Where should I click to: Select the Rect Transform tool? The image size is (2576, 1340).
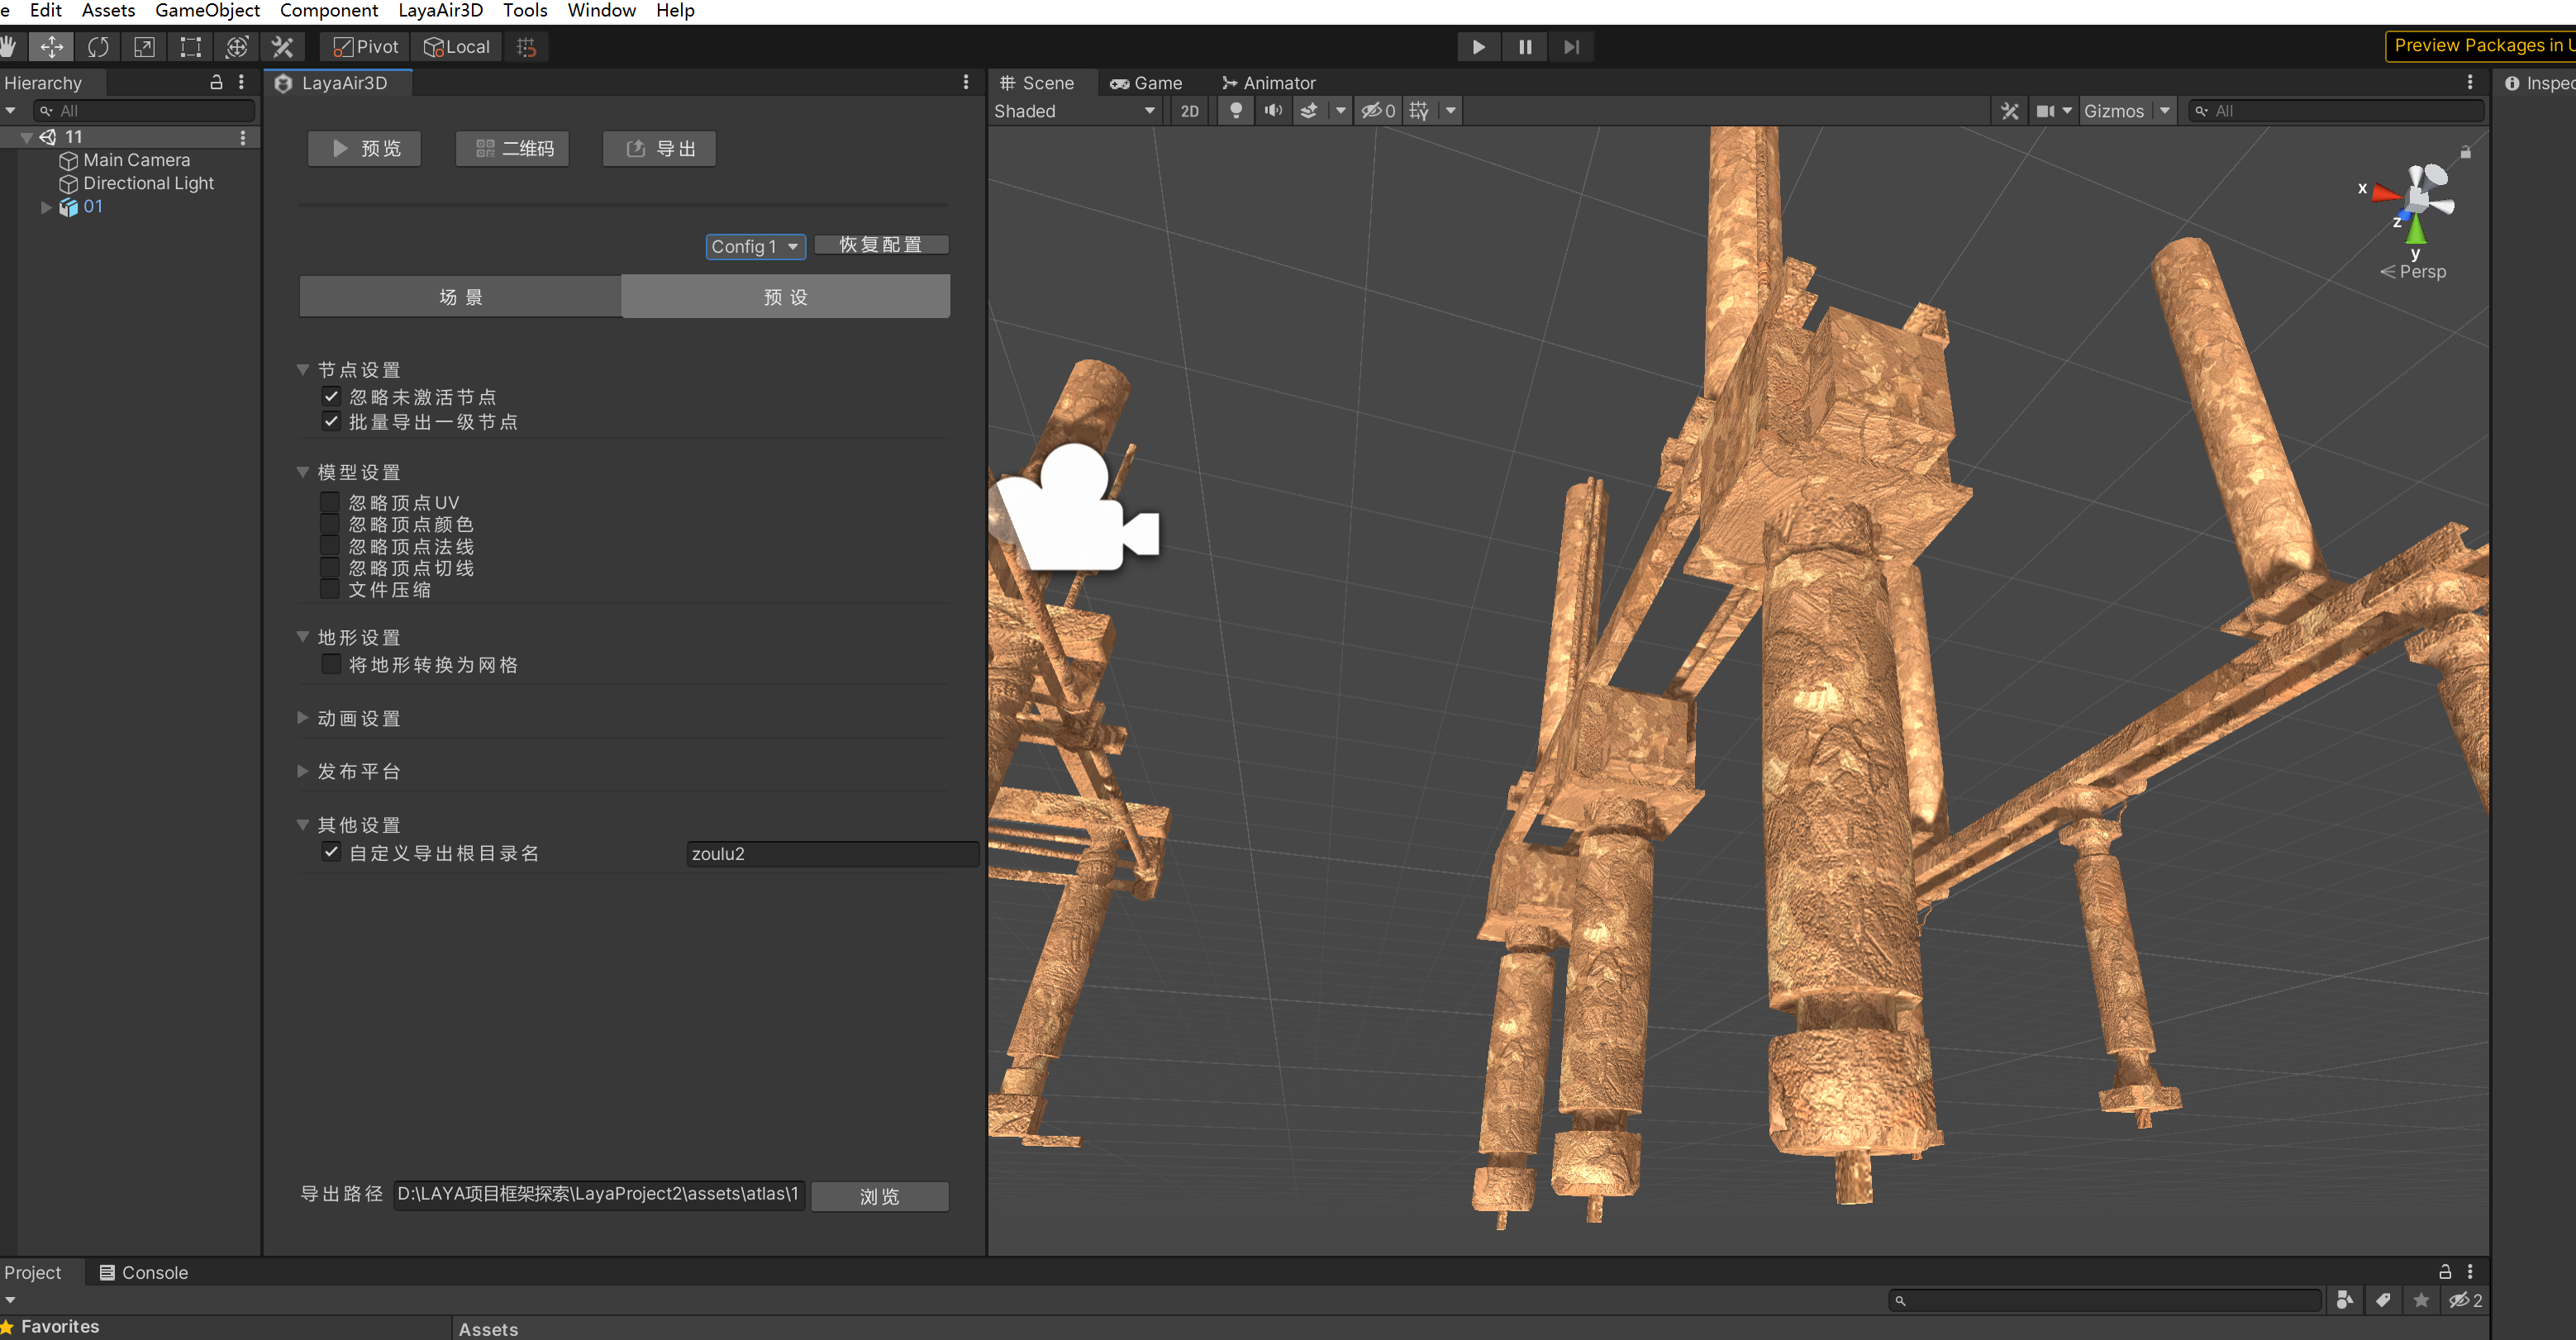click(190, 47)
